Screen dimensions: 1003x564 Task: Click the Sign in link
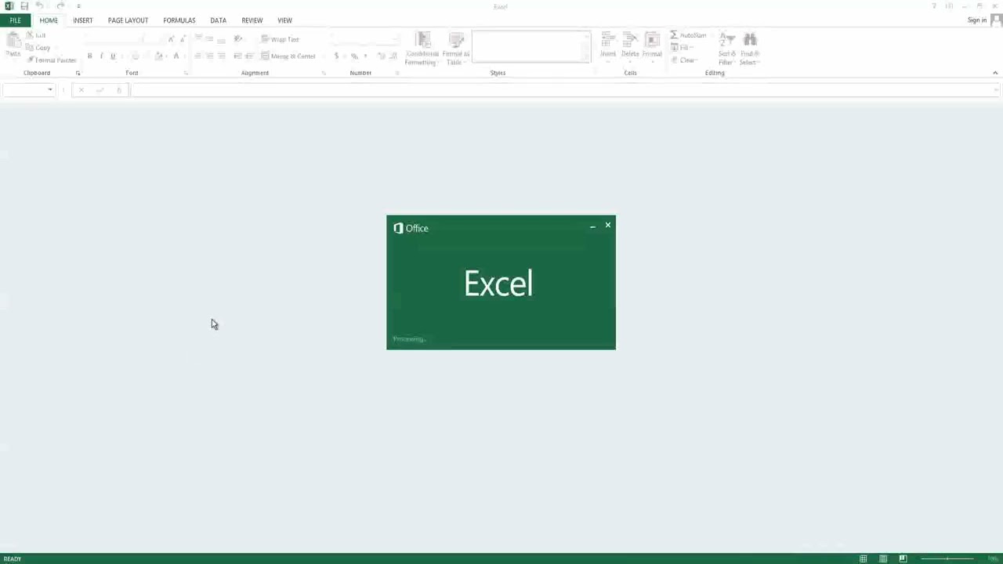[977, 20]
